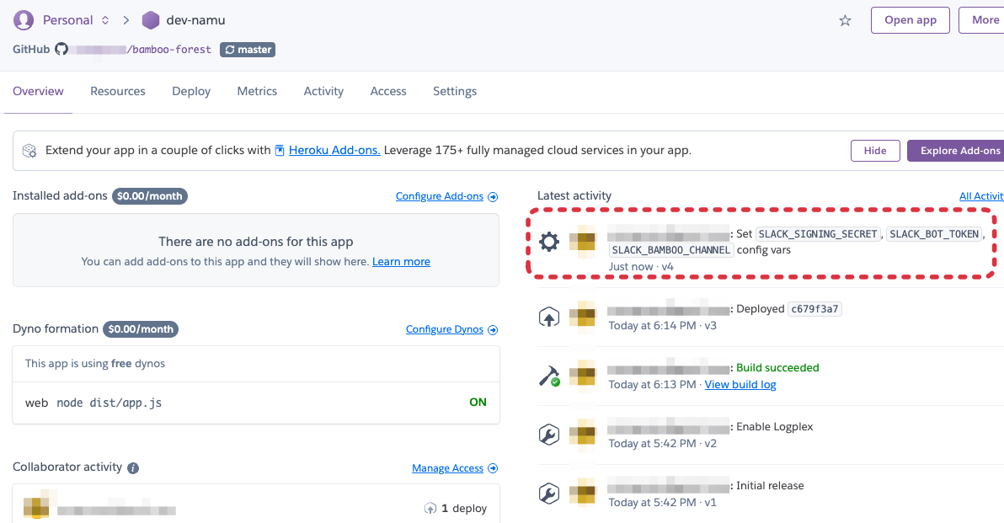Image resolution: width=1004 pixels, height=523 pixels.
Task: Click the GitHub octocat icon
Action: coord(61,50)
